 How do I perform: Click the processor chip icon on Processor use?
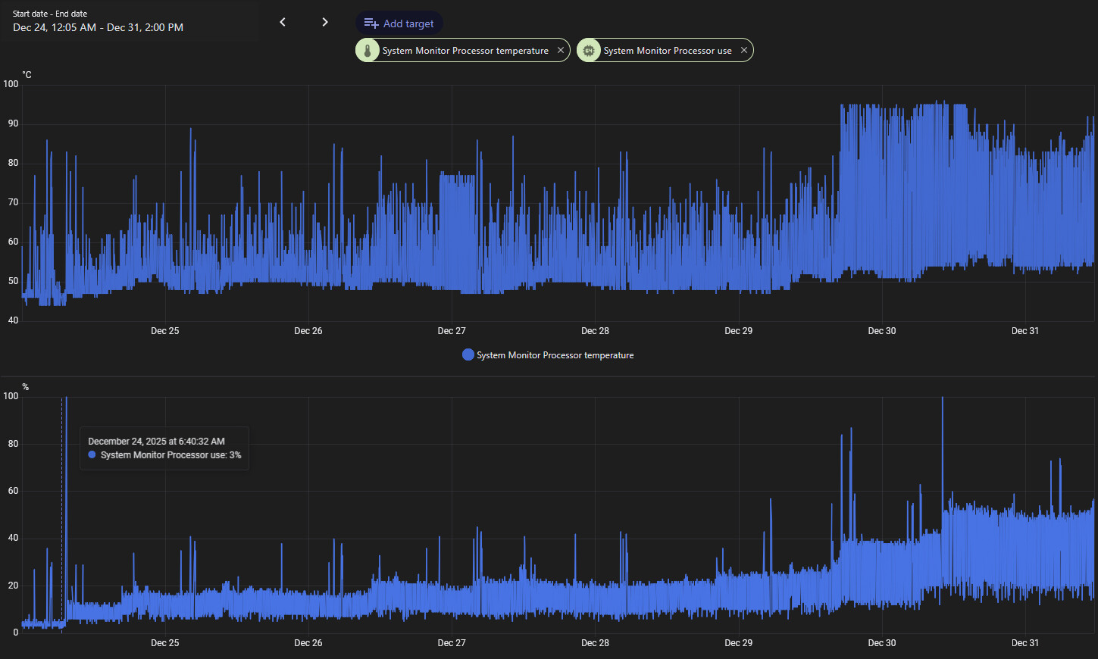pos(589,51)
